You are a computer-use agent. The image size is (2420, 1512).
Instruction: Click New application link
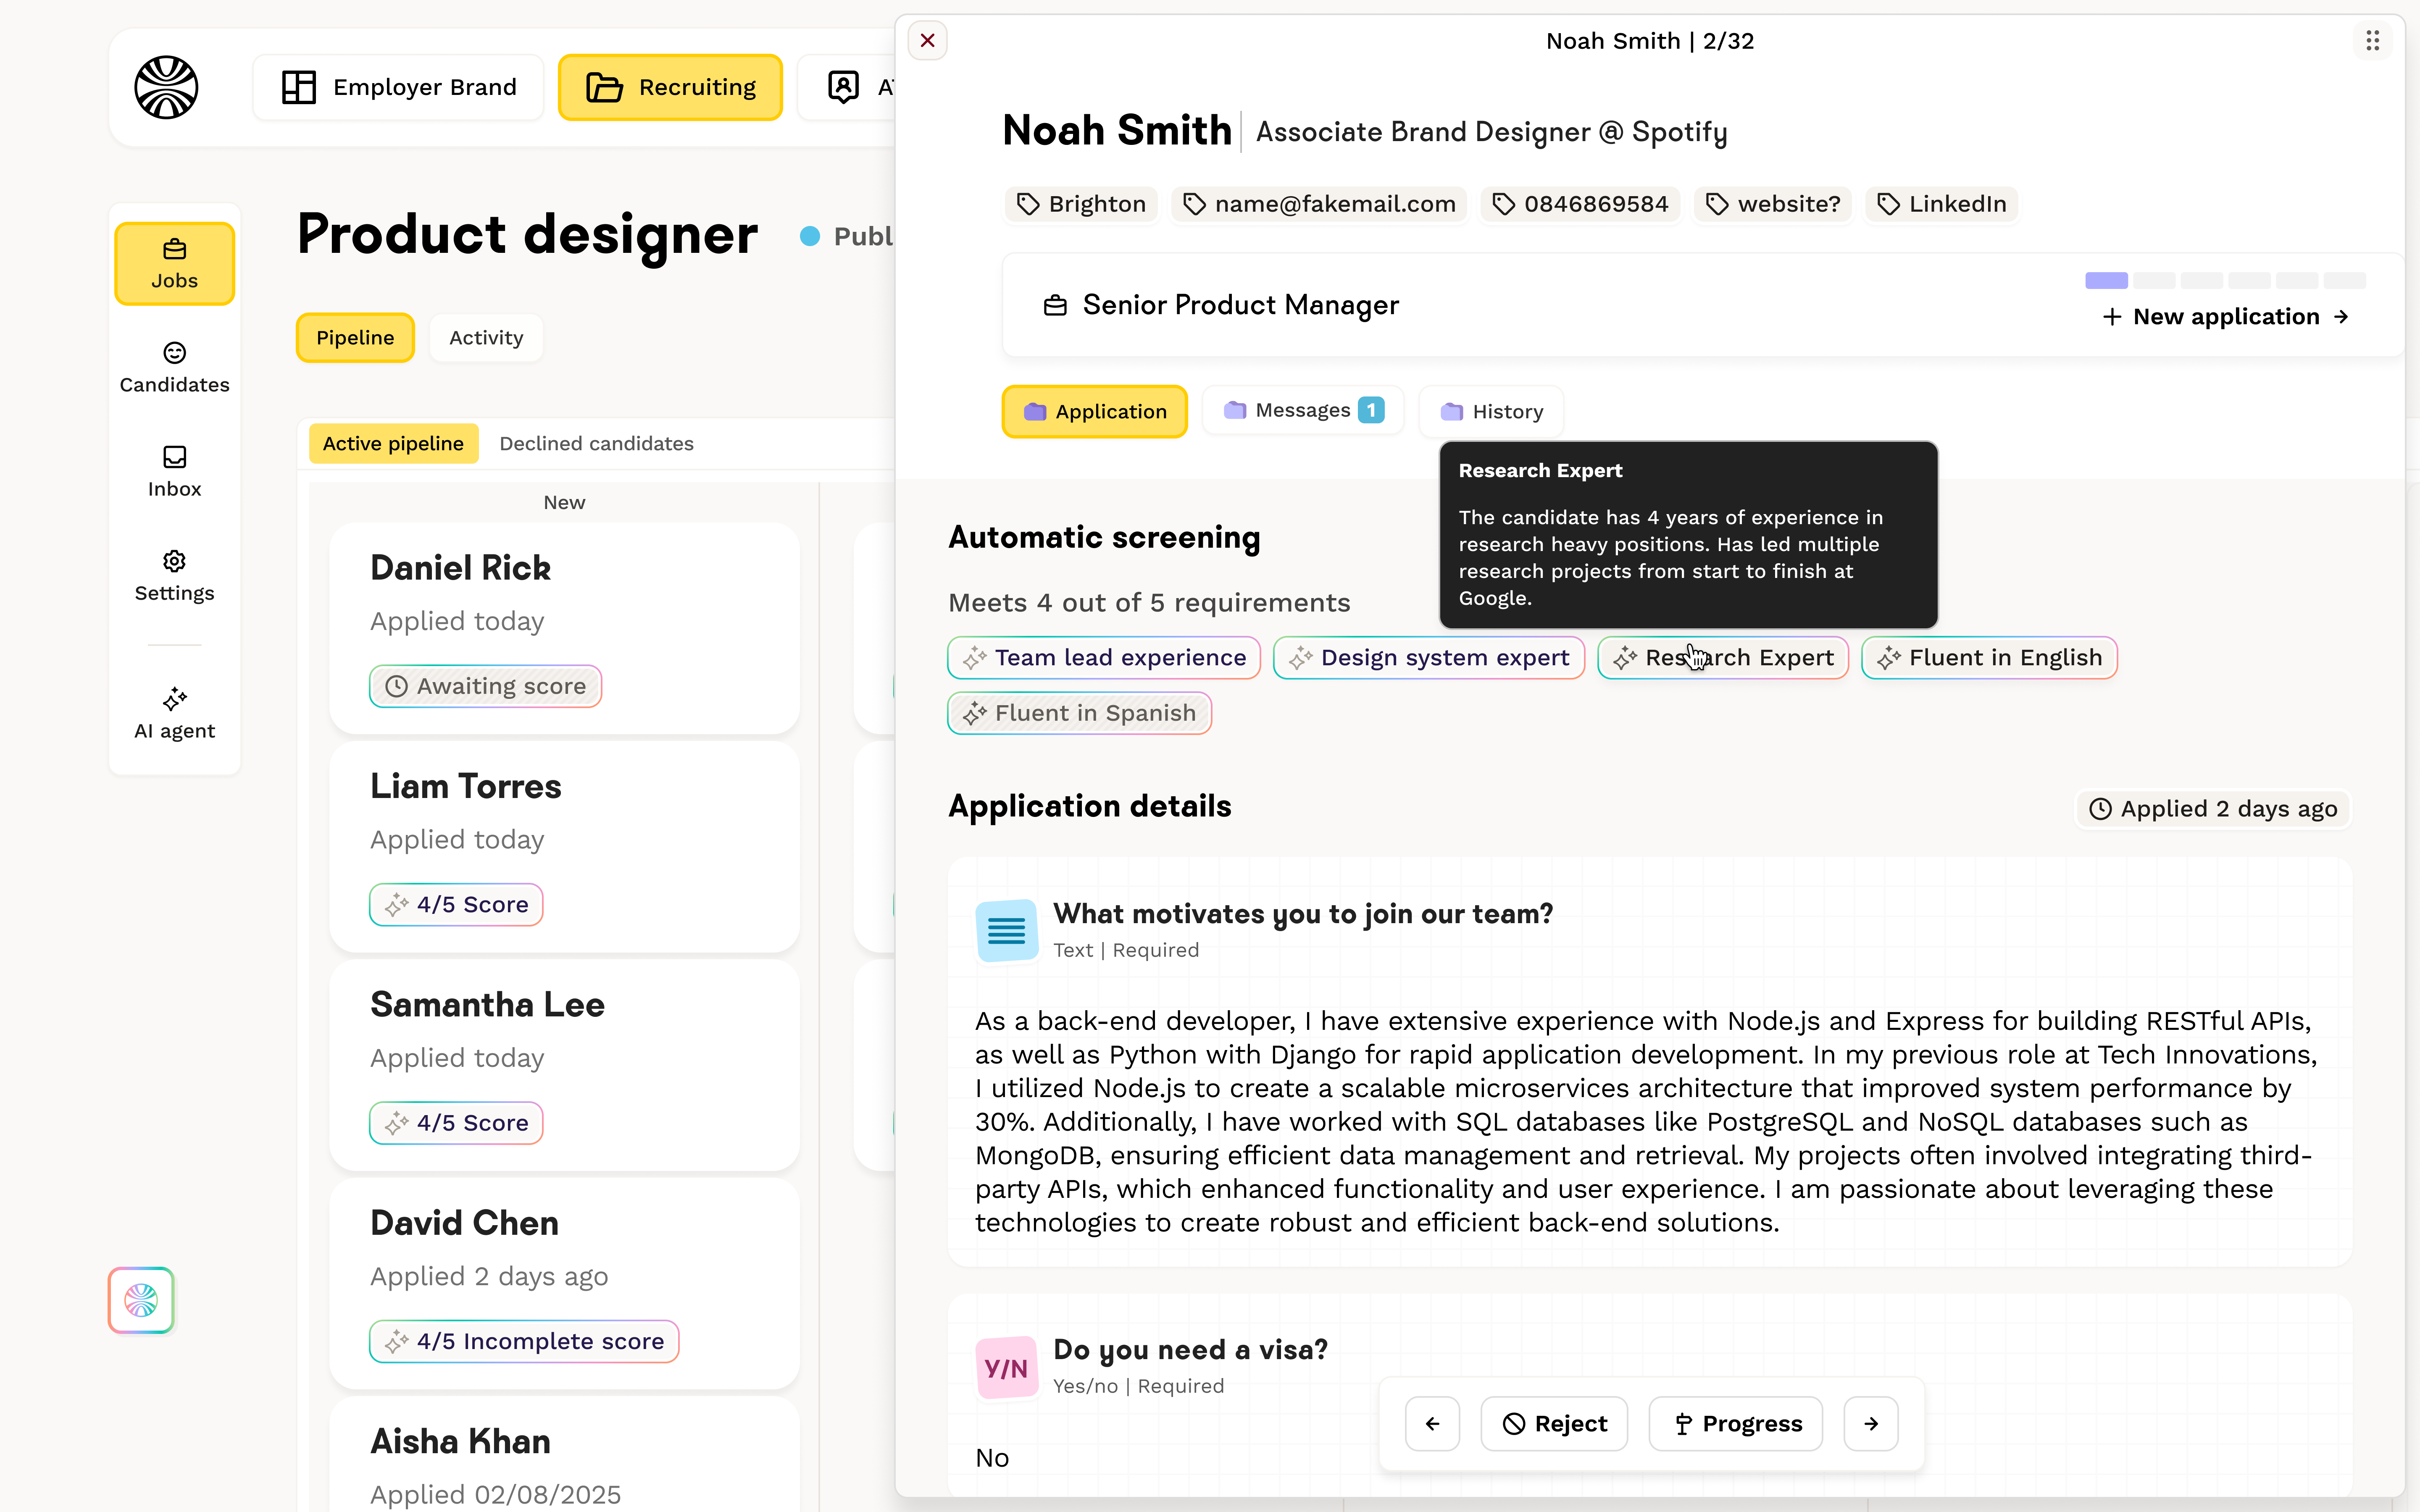point(2226,317)
